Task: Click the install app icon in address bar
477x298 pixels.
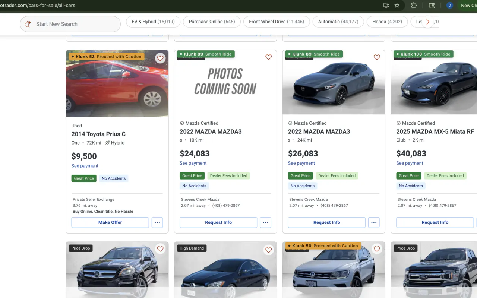Action: click(x=386, y=5)
